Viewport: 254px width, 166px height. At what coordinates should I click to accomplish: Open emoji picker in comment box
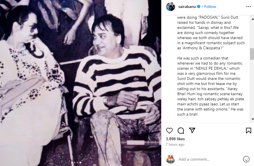click(246, 159)
